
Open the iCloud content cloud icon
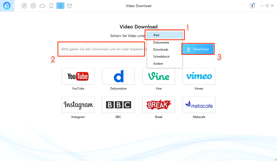pos(42,6)
